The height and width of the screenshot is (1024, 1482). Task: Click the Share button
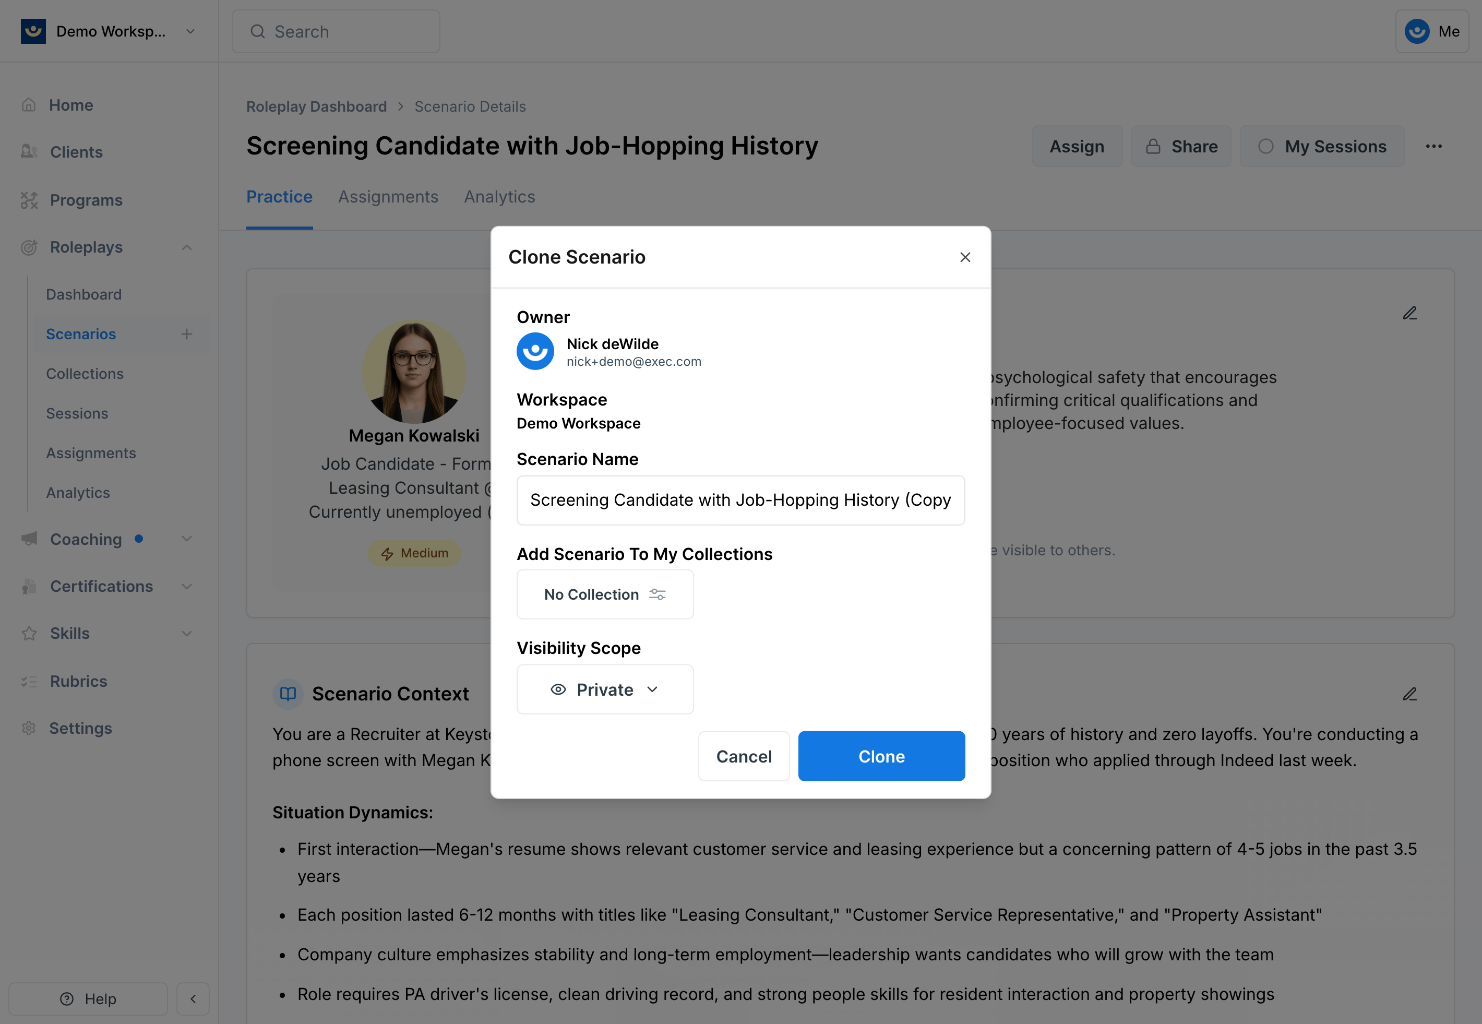1181,146
